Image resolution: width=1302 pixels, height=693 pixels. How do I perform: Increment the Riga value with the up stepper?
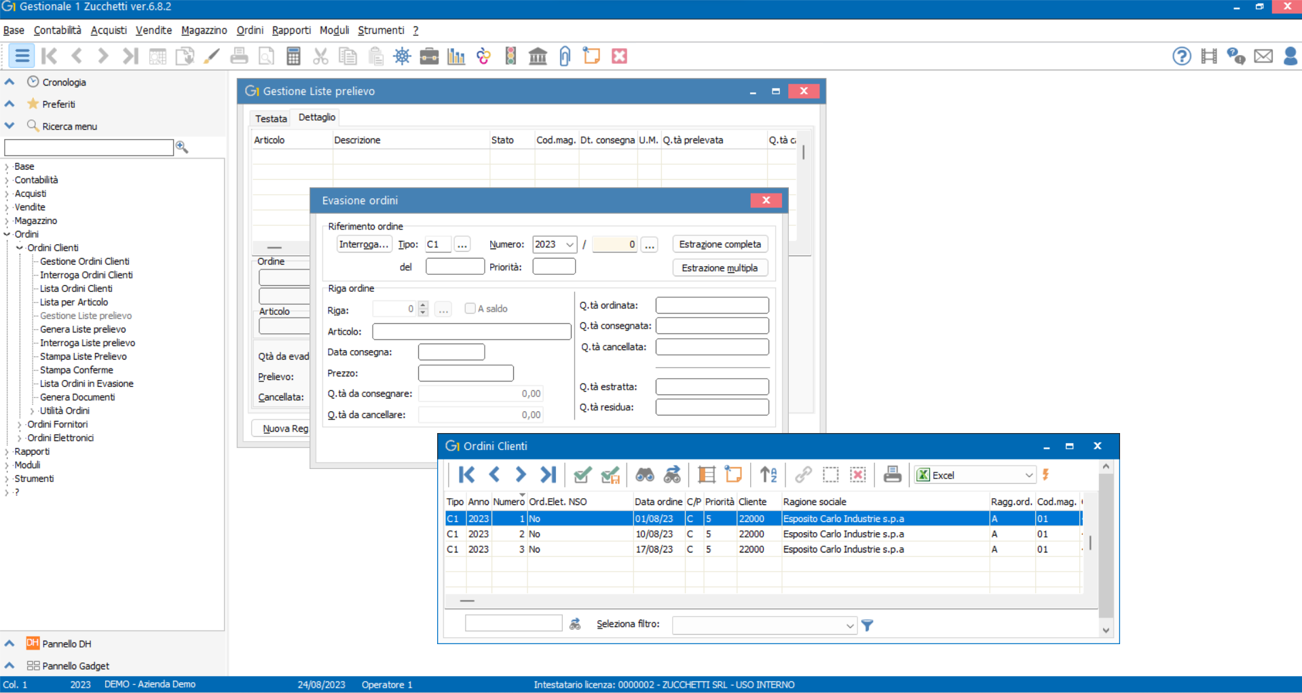422,305
